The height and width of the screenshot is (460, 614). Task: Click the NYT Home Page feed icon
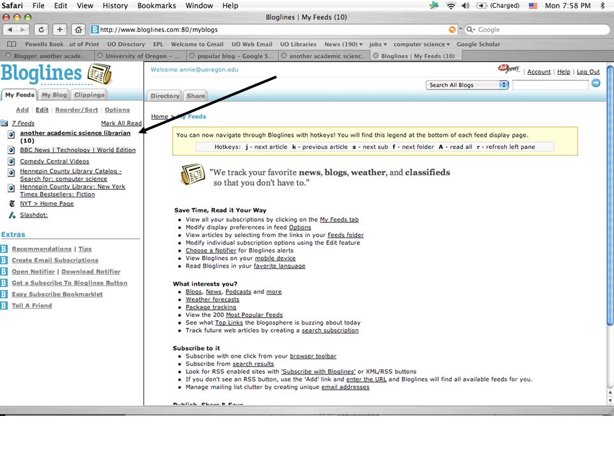pos(12,204)
